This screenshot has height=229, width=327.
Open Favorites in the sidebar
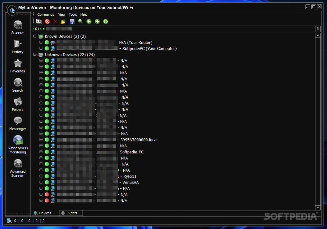click(18, 66)
